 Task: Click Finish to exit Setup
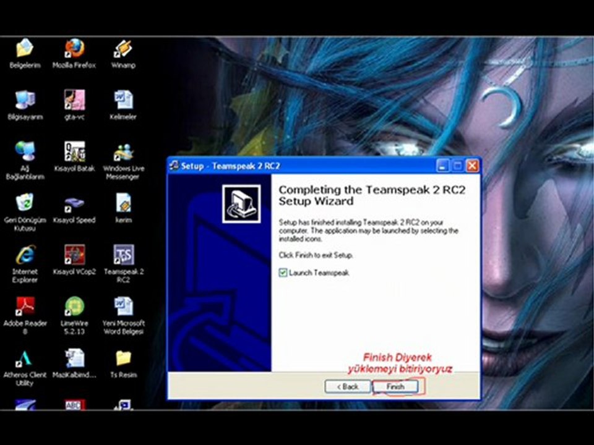[395, 387]
